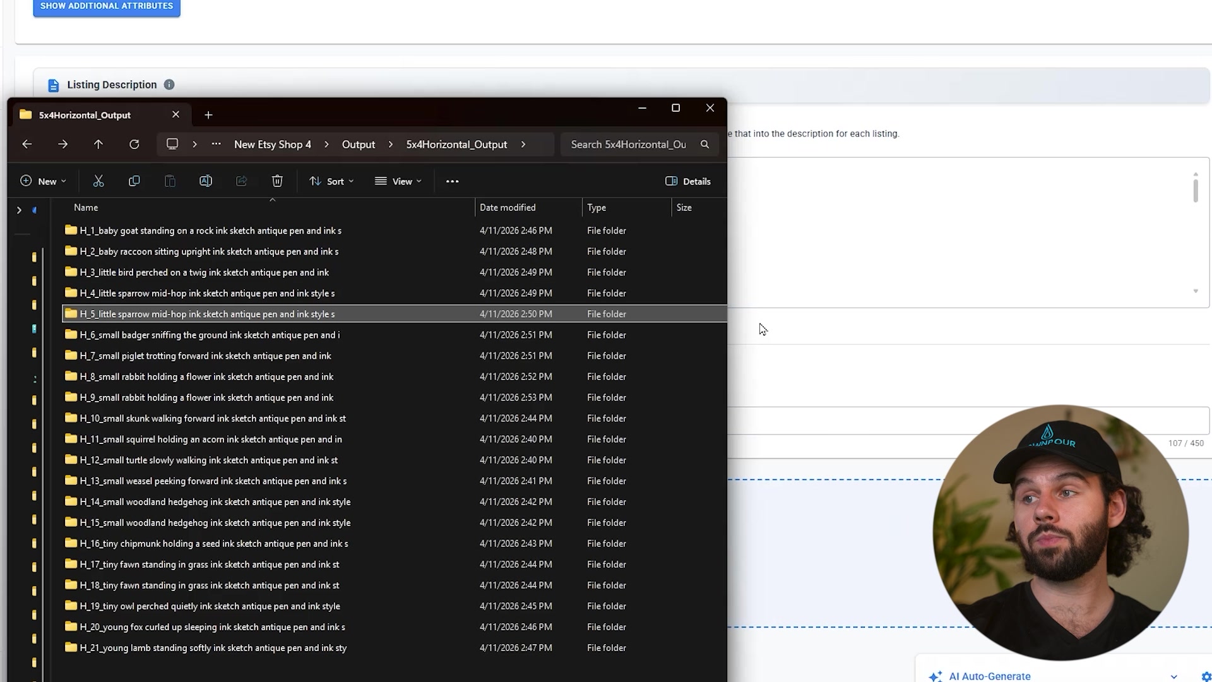Open the New item dropdown

(43, 181)
